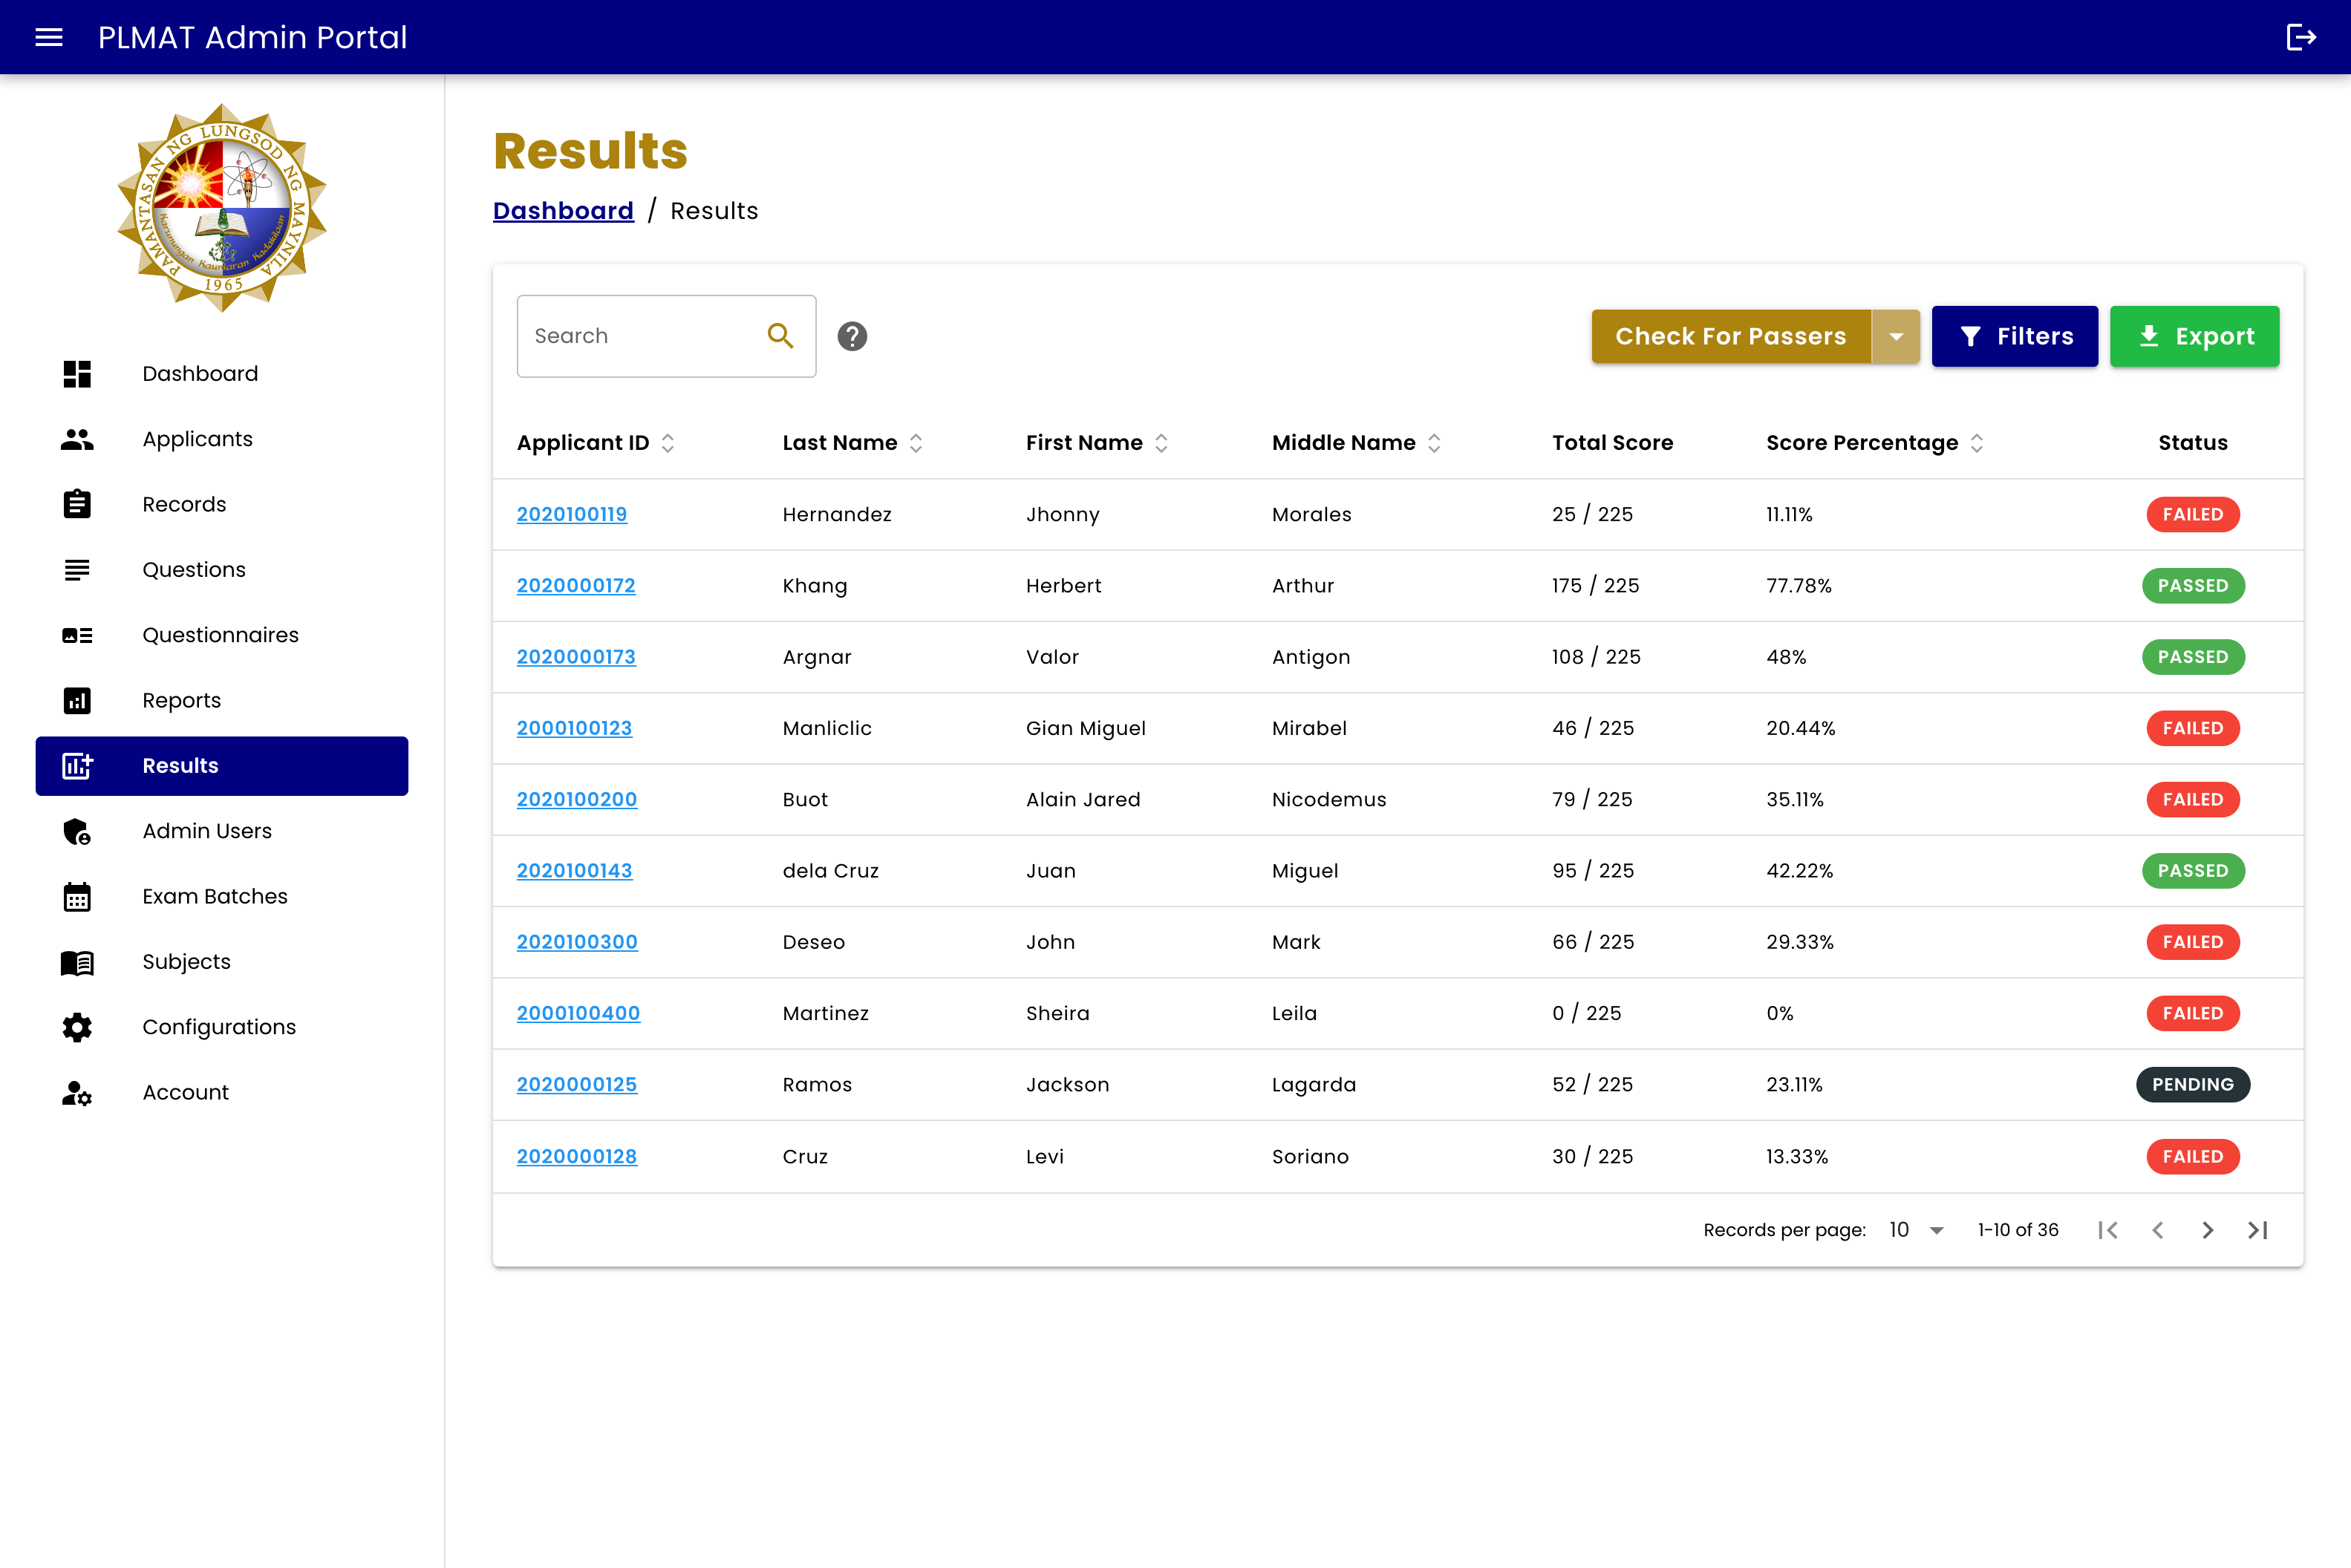
Task: Click the logout icon in header
Action: [x=2300, y=37]
